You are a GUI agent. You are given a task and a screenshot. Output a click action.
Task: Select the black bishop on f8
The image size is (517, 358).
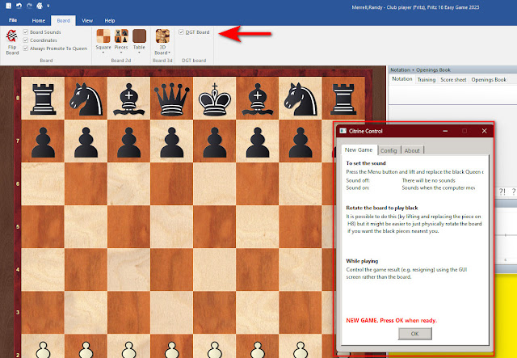[x=257, y=99]
